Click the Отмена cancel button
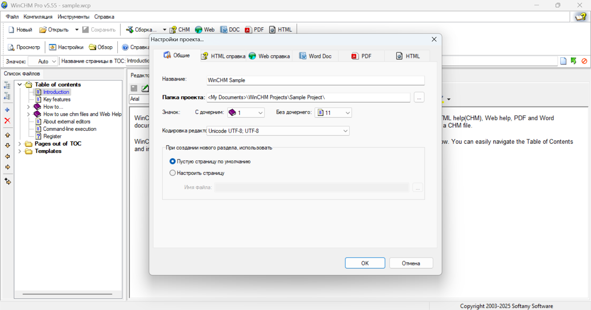The width and height of the screenshot is (591, 310). point(411,263)
